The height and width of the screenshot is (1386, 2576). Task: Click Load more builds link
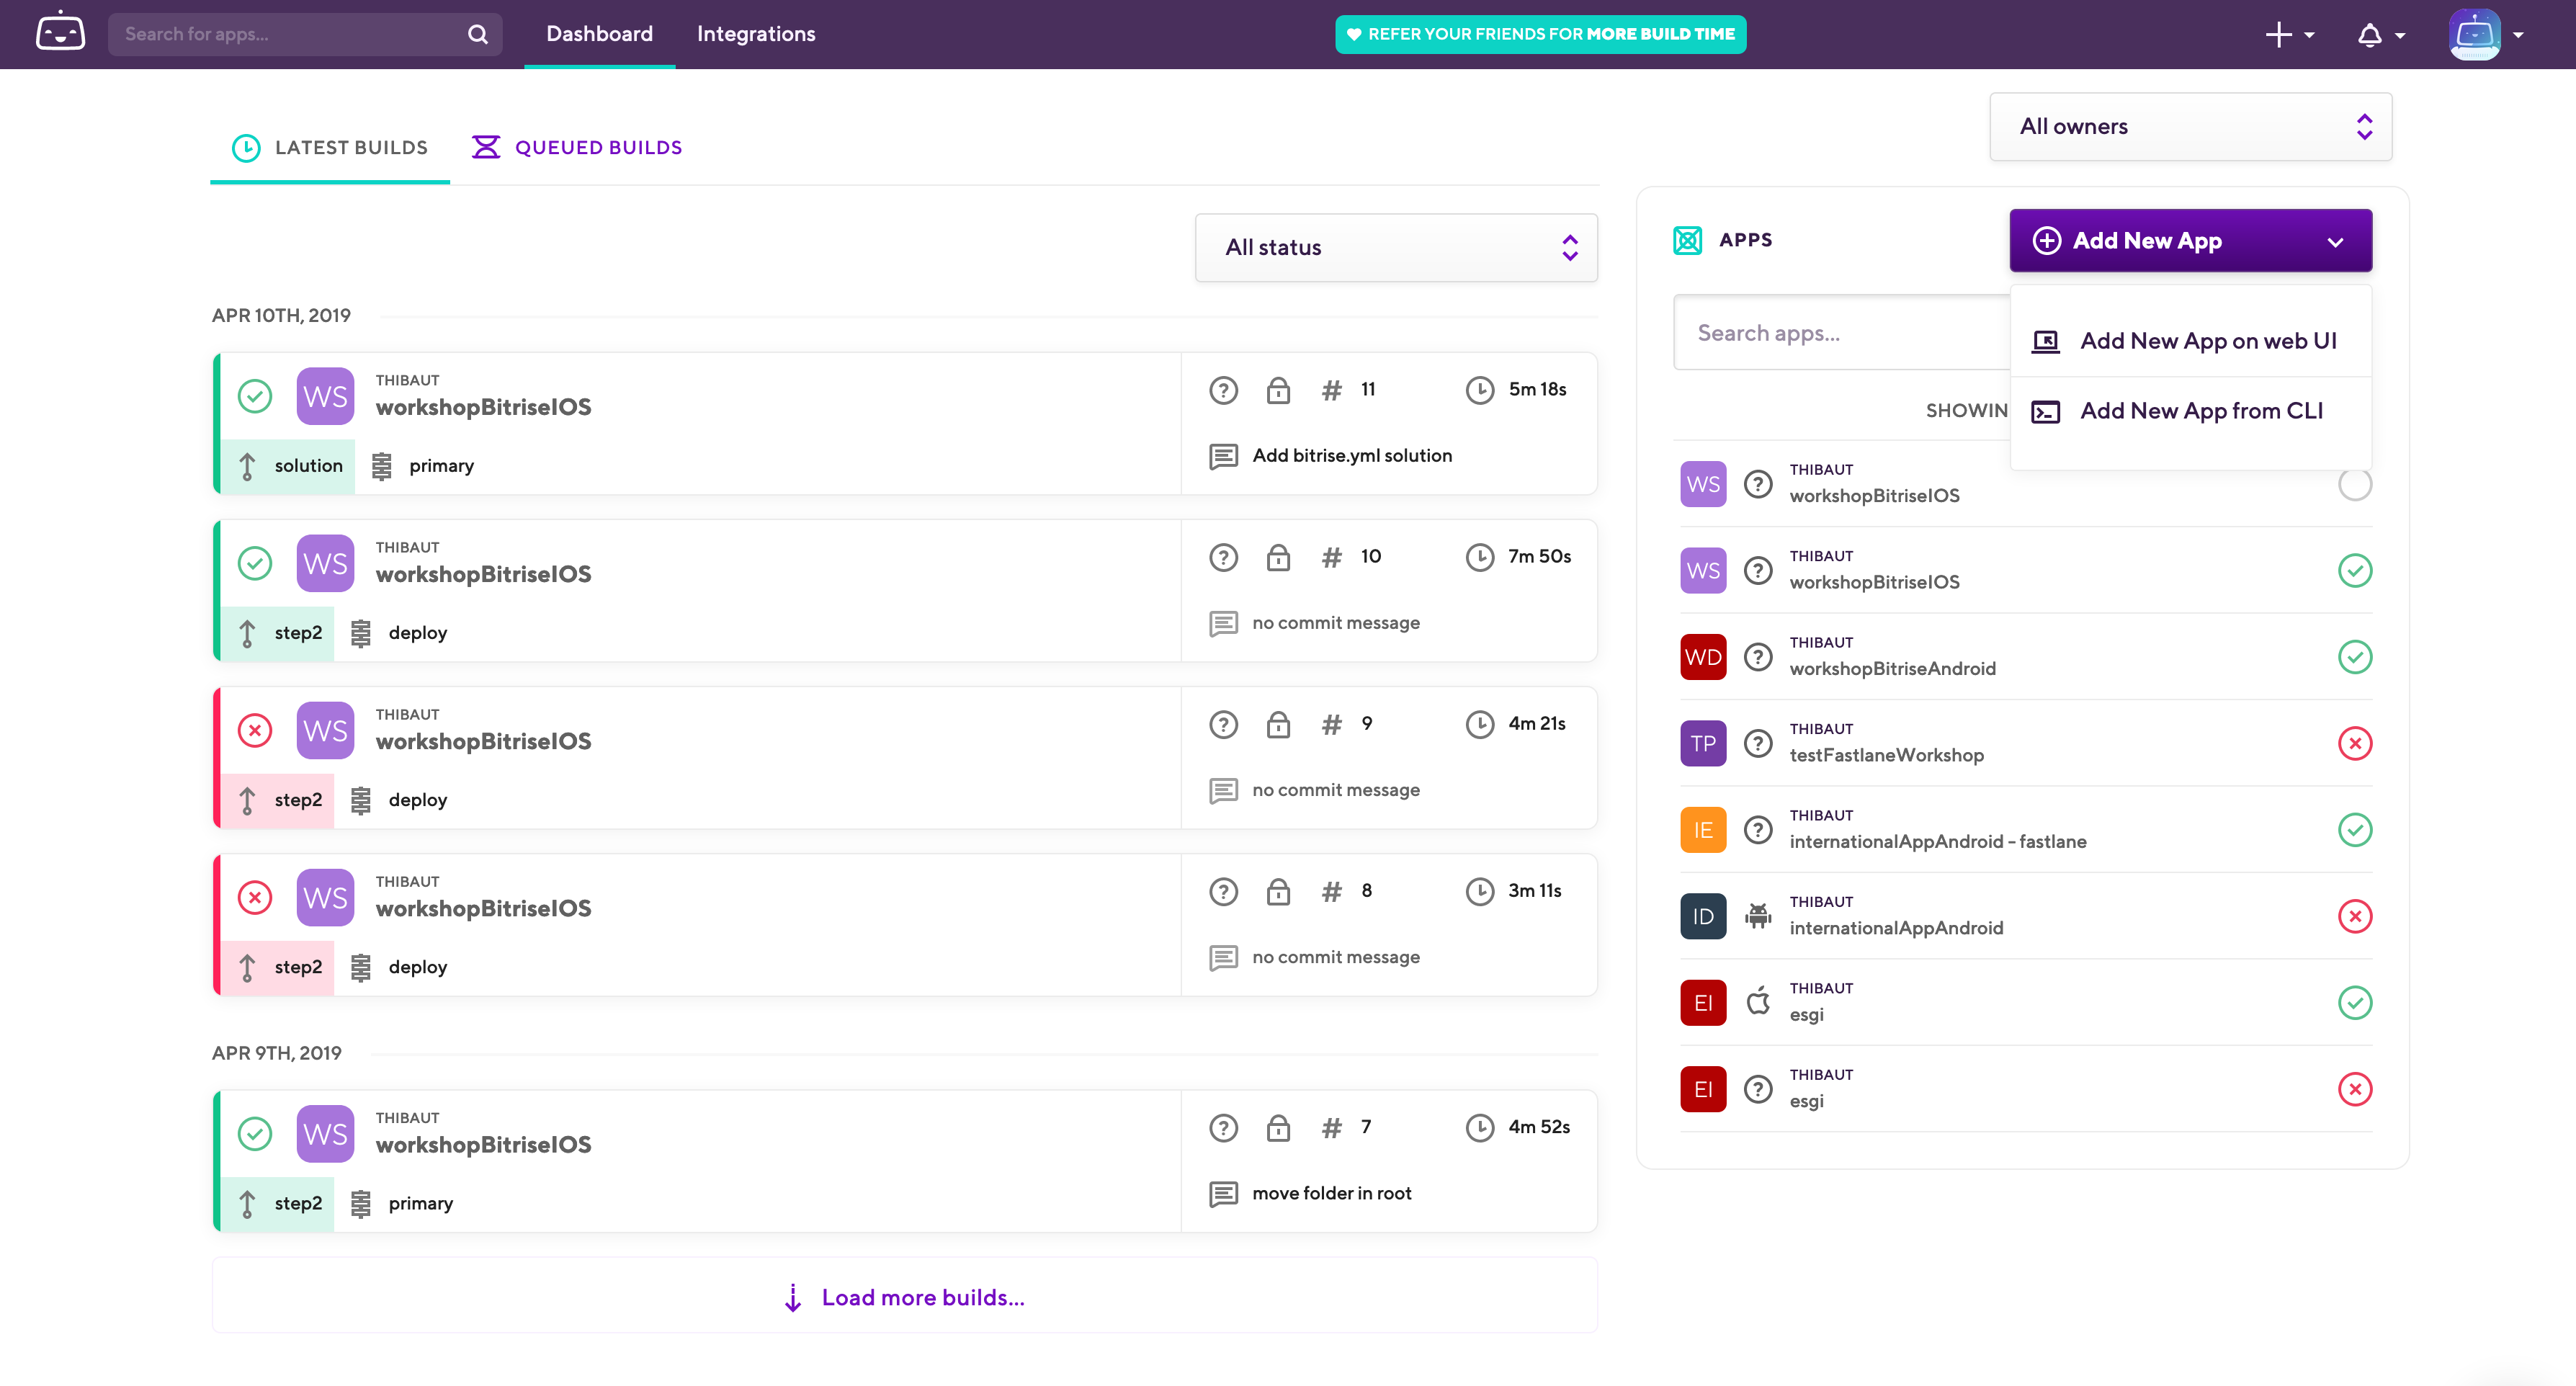tap(904, 1297)
